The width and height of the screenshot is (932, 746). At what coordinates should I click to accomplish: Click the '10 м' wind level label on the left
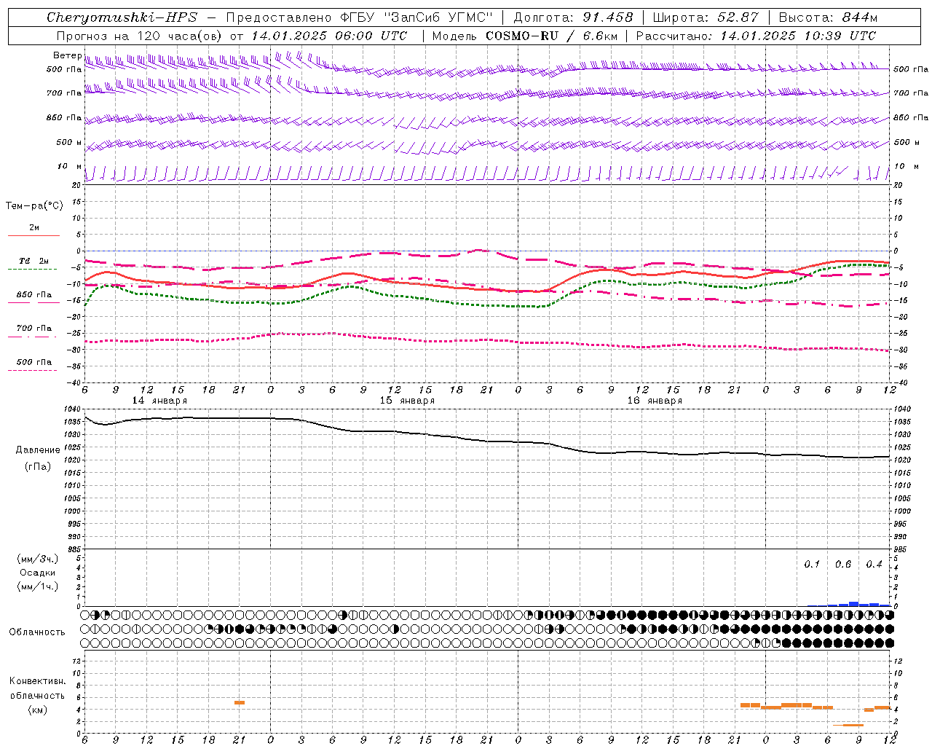[x=69, y=167]
